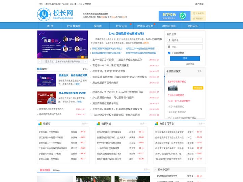Click 详细 under 变革学校组织架构 video
This screenshot has height=182, width=243.
pos(79,102)
